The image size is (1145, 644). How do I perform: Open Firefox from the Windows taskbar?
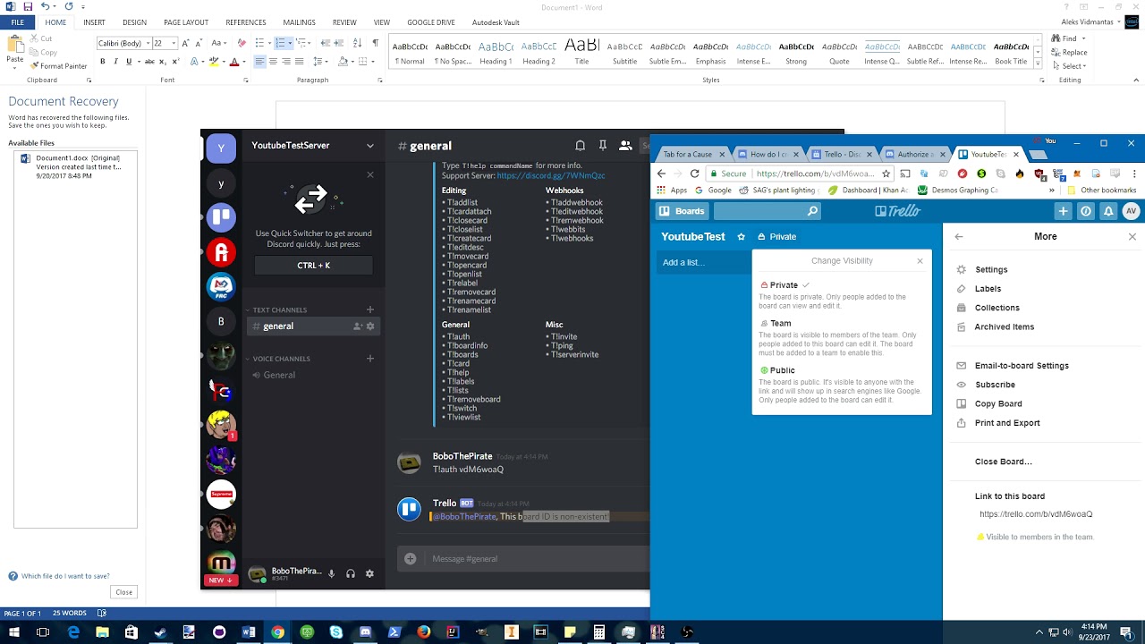click(x=423, y=632)
